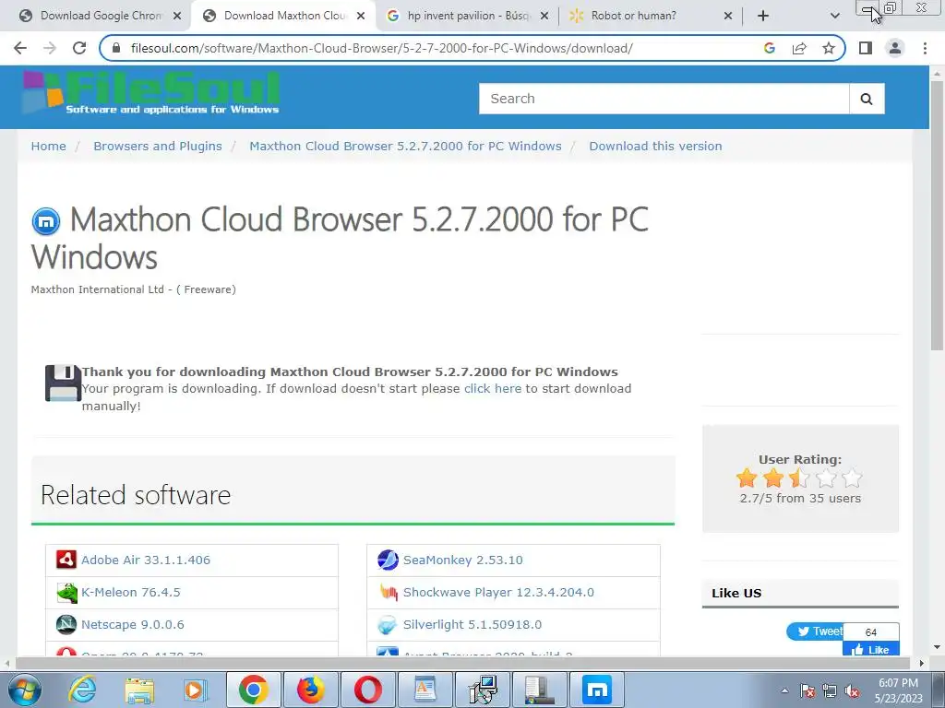Focus the FileSoul Search field
The height and width of the screenshot is (708, 945).
tap(664, 99)
